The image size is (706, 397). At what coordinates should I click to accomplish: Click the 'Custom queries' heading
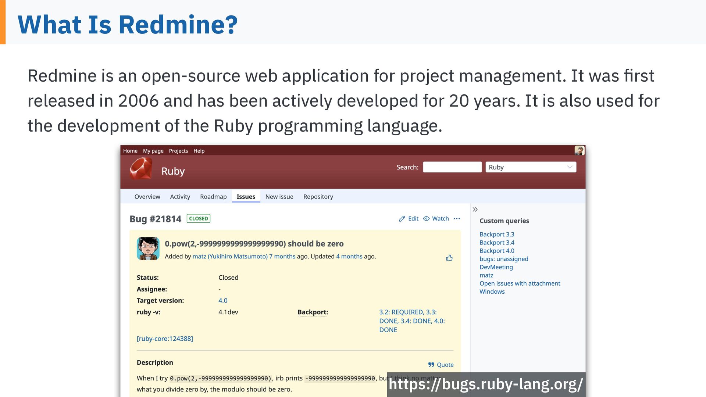[504, 221]
